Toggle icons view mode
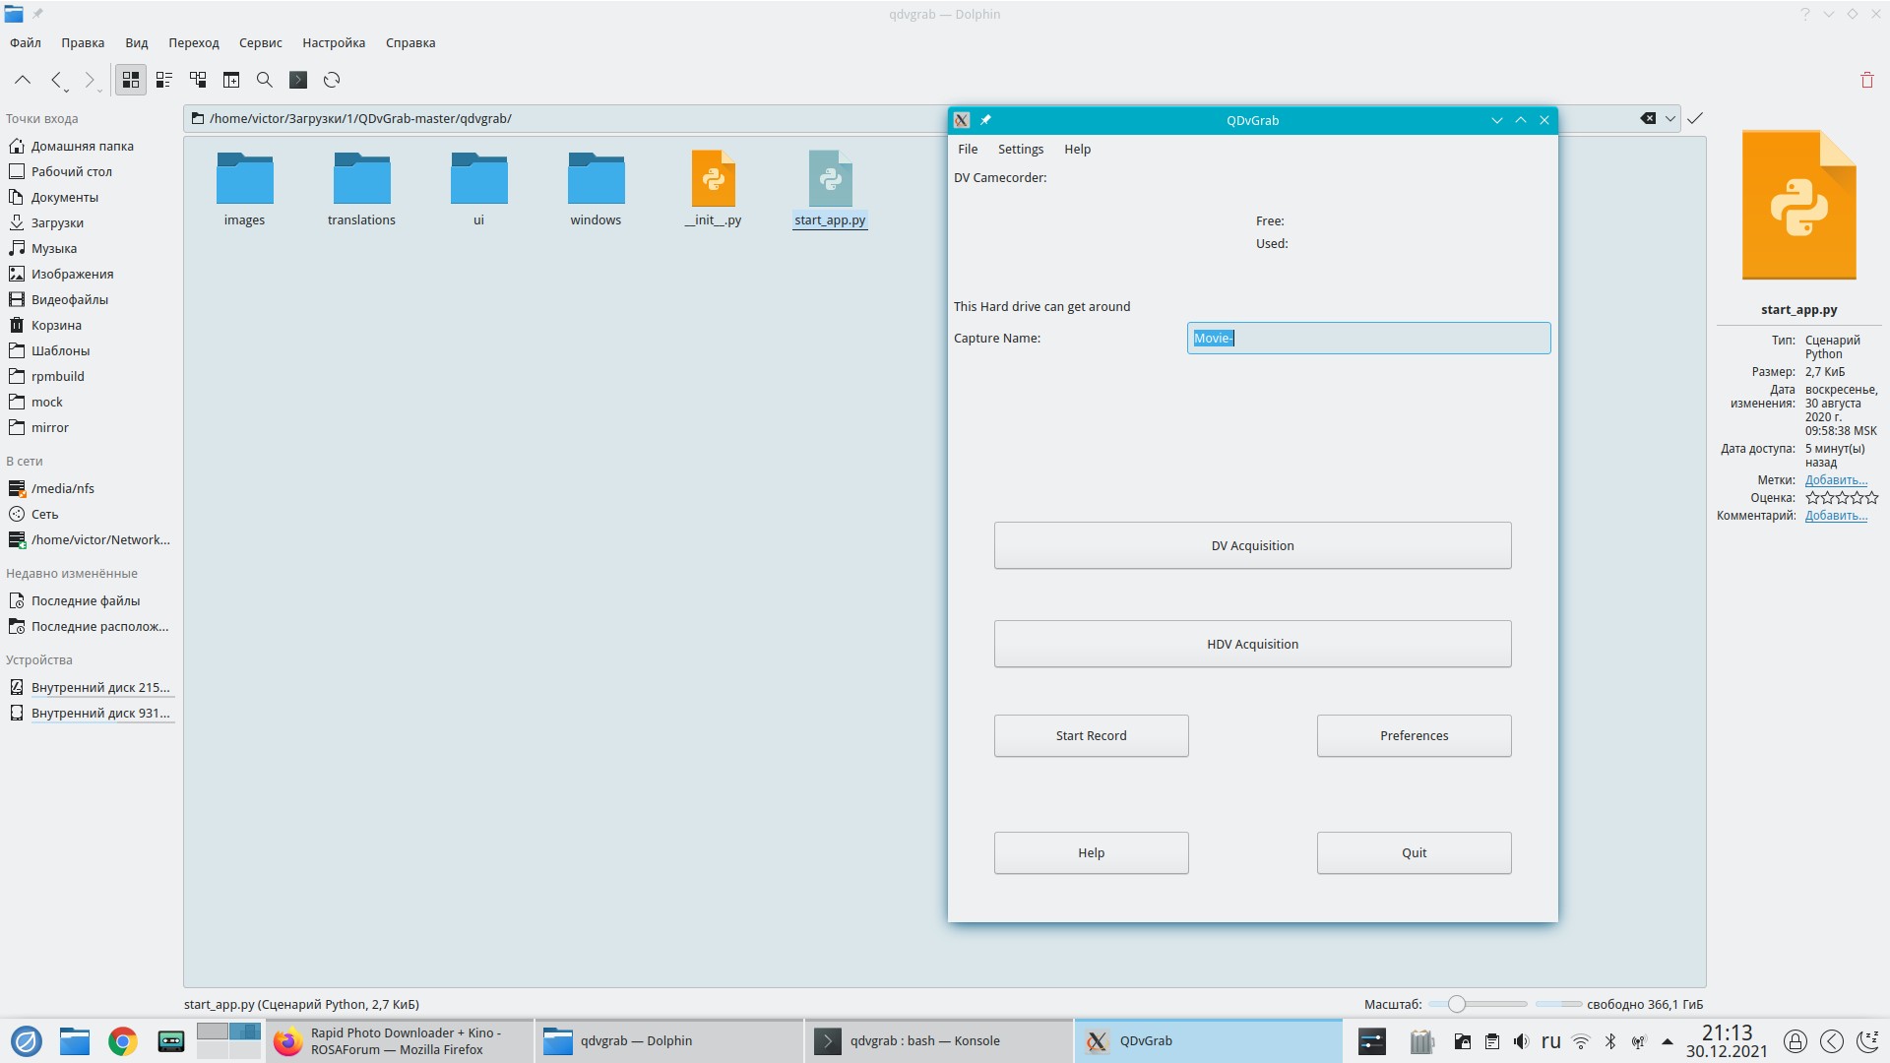This screenshot has height=1063, width=1890. point(131,80)
